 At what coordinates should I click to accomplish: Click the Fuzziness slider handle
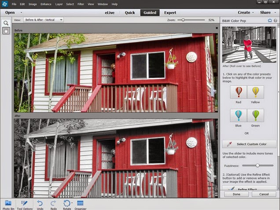[258, 165]
